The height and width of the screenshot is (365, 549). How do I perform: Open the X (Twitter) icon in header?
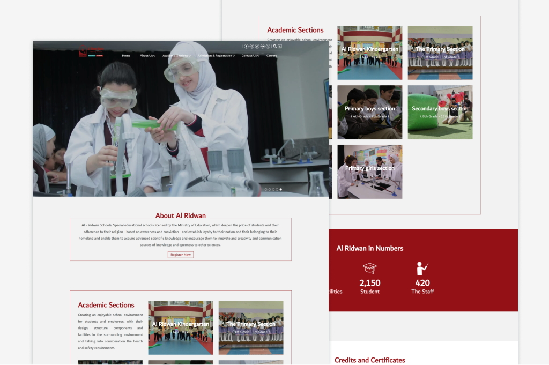(x=268, y=46)
